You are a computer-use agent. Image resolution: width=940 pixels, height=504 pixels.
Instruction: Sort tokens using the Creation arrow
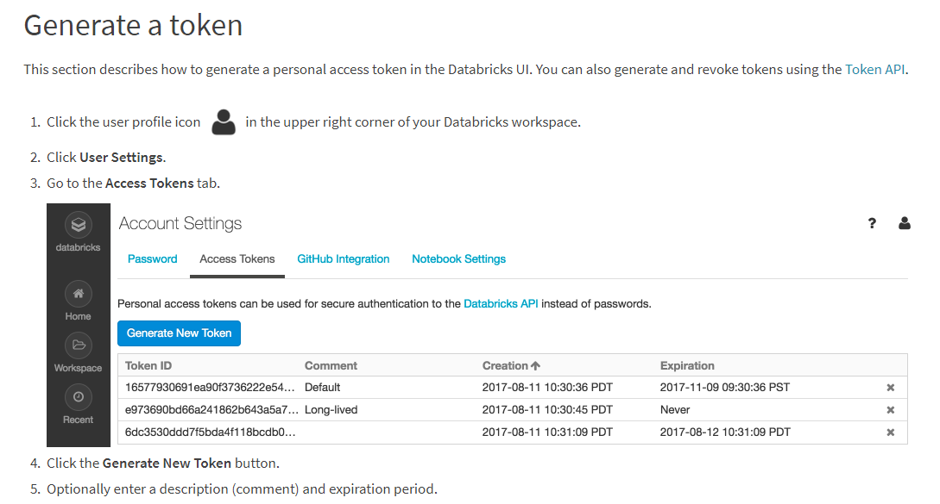[535, 366]
